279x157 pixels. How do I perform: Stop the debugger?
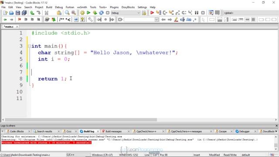203,13
